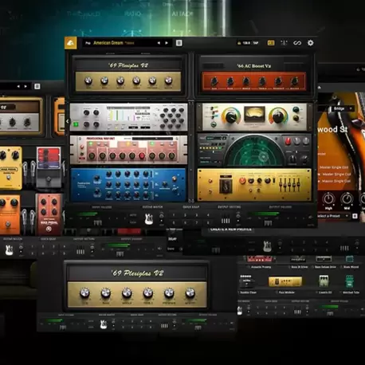The height and width of the screenshot is (365, 365).
Task: Click the High knob in guitar window
Action: click(328, 199)
